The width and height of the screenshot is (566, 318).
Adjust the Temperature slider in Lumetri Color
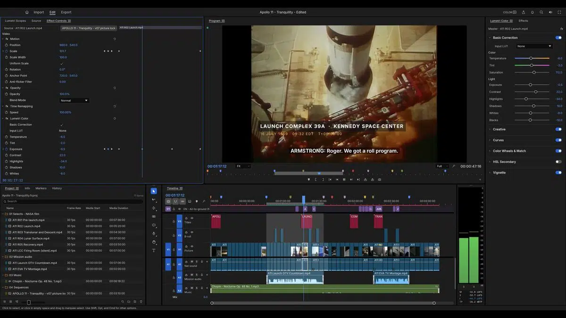(x=532, y=58)
